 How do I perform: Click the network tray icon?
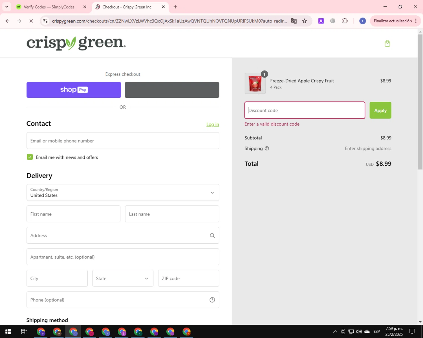[x=351, y=332]
